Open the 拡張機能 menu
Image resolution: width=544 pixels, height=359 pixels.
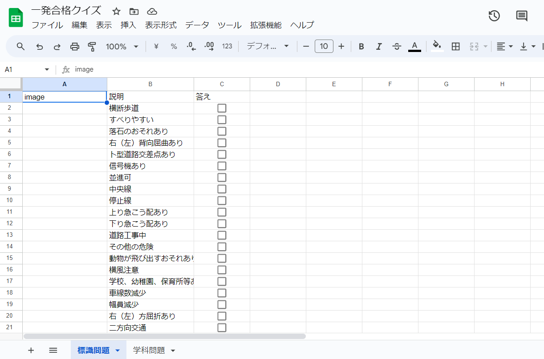coord(266,25)
